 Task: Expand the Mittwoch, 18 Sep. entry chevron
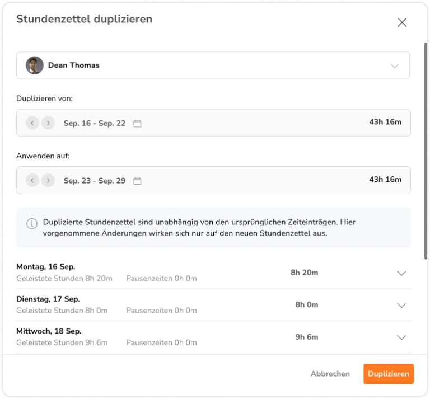point(401,337)
